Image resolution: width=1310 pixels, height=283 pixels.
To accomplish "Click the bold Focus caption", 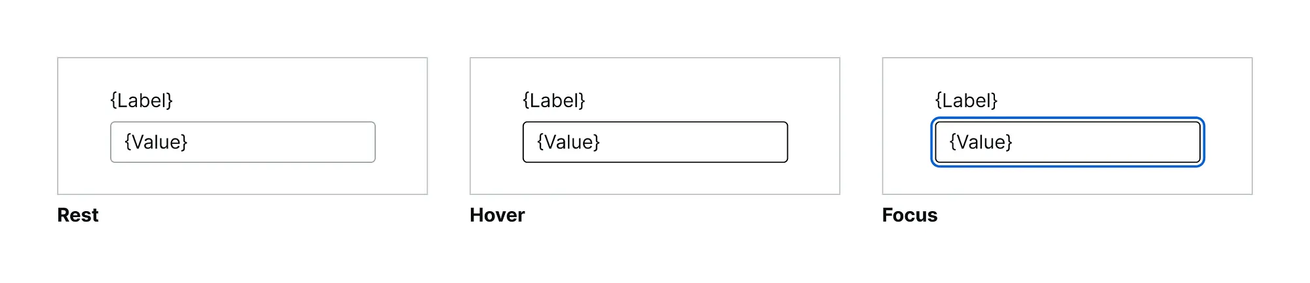I will (910, 215).
